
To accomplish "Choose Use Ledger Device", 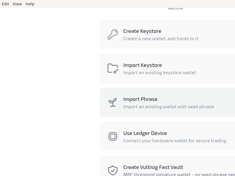I will point(167,136).
